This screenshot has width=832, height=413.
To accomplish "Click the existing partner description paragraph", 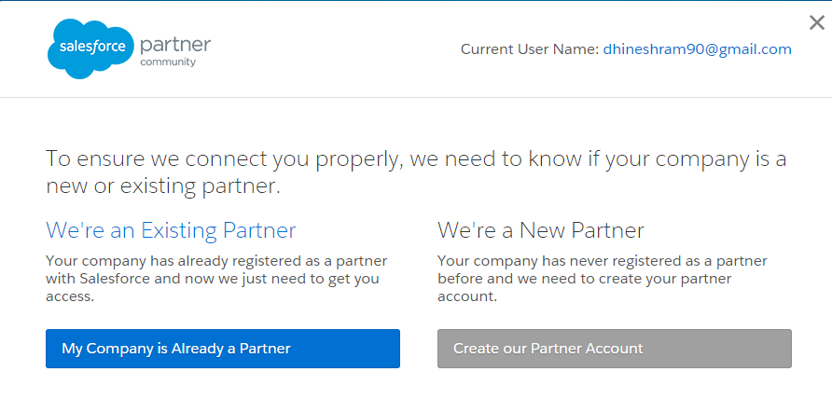I will coord(216,279).
